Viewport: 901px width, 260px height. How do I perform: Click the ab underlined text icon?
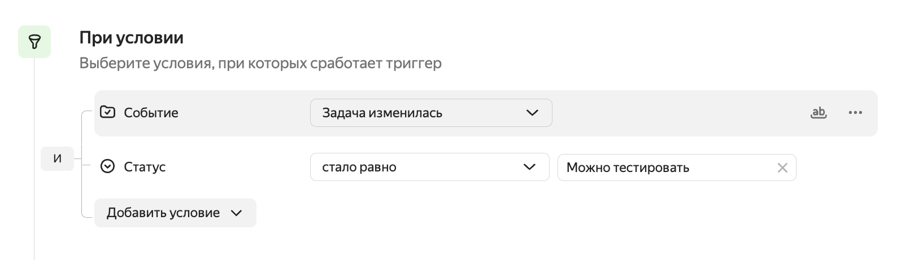pos(818,113)
